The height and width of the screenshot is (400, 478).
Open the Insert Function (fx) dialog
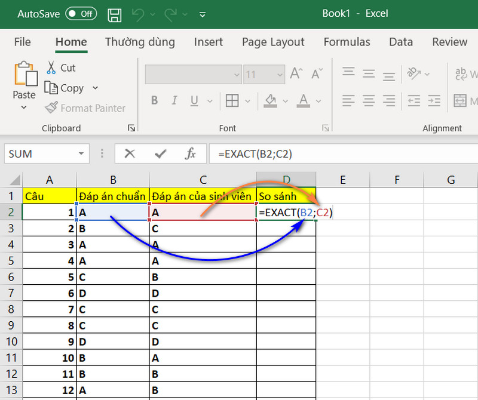pos(189,153)
